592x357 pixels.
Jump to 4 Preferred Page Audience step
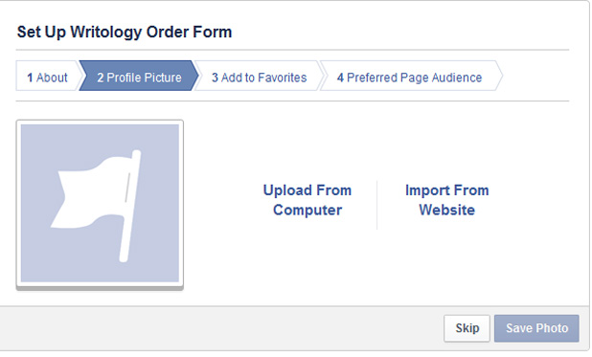point(410,78)
